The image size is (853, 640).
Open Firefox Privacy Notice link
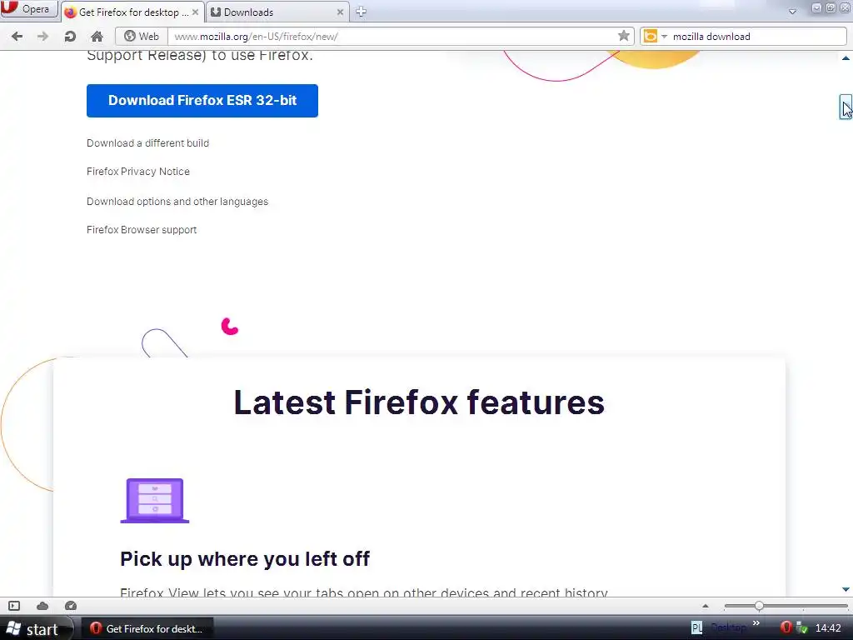138,172
